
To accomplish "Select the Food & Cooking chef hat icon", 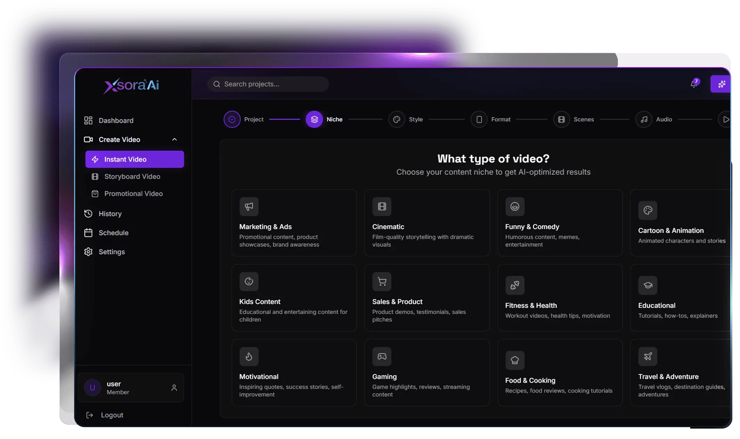I will tap(515, 360).
